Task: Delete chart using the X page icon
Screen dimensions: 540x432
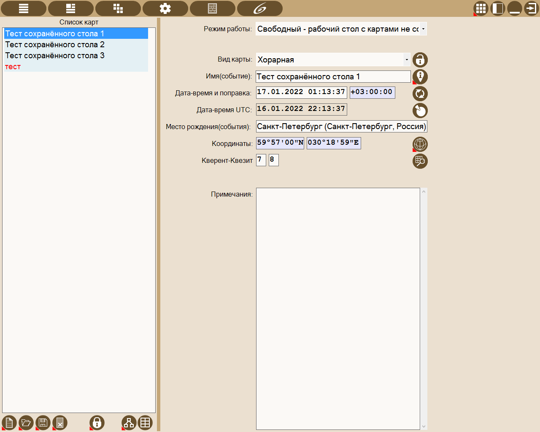Action: (x=60, y=422)
